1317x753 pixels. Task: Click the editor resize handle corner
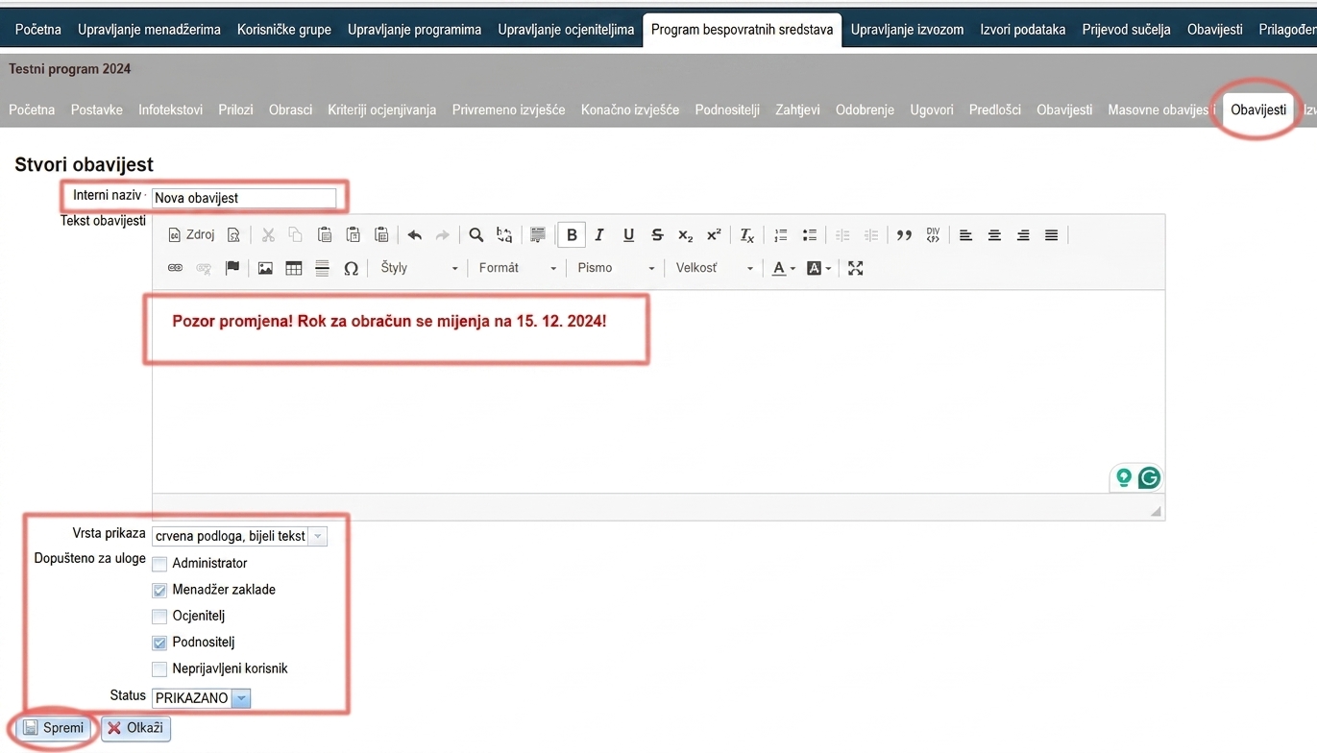(1157, 511)
